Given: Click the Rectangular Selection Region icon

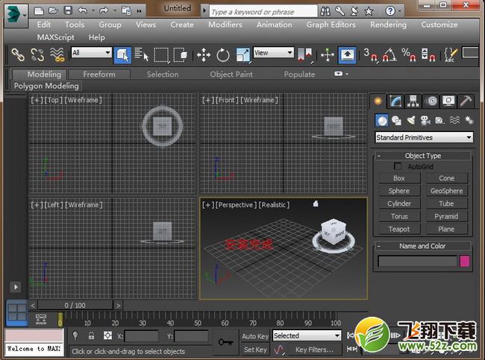Looking at the screenshot, I should click(162, 55).
